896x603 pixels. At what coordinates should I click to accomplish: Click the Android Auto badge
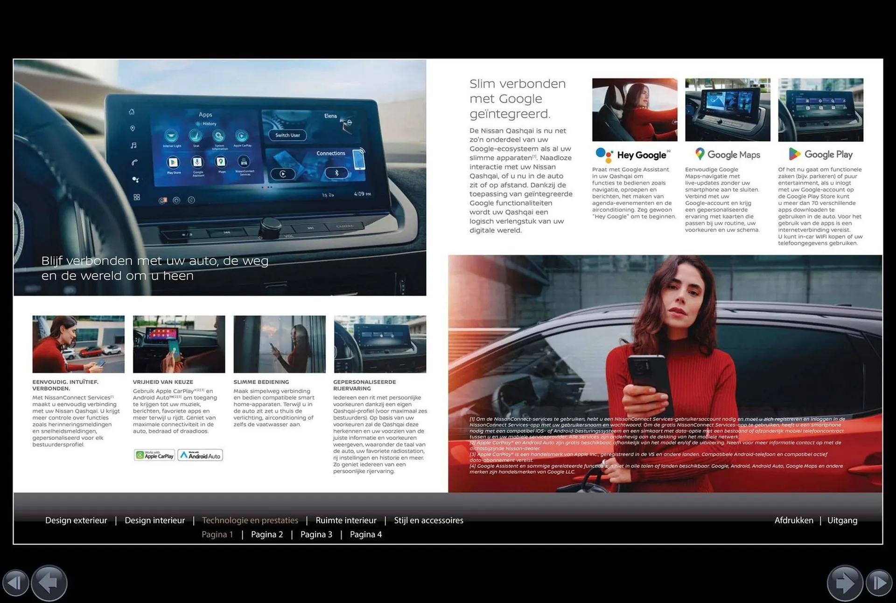tap(200, 455)
